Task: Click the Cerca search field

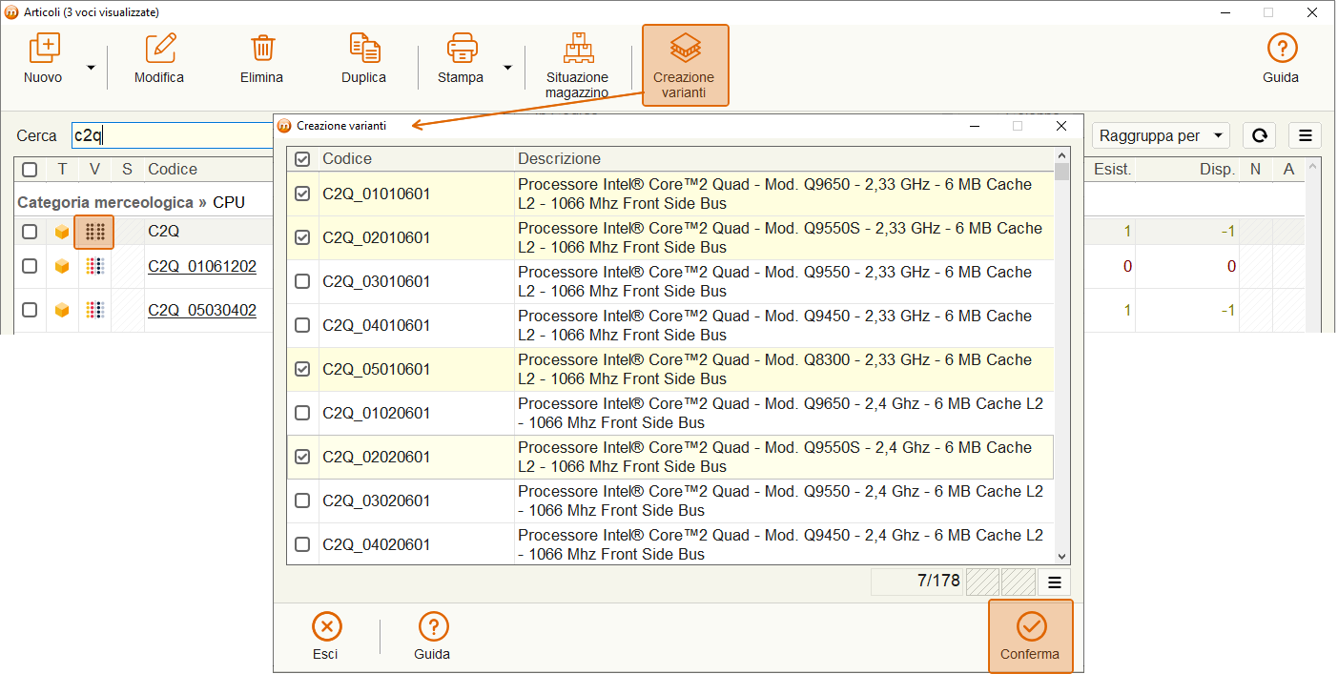Action: point(172,135)
